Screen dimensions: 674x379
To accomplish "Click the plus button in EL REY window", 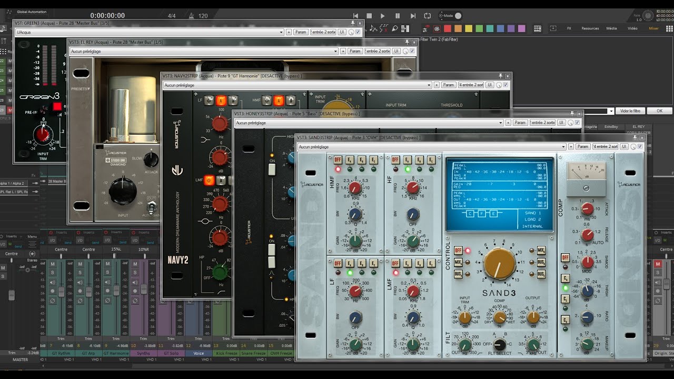I will pos(343,51).
